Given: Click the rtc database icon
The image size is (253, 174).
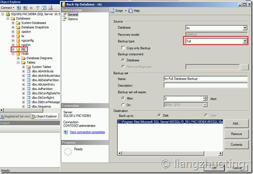Looking at the screenshot, I should pyautogui.click(x=18, y=49).
